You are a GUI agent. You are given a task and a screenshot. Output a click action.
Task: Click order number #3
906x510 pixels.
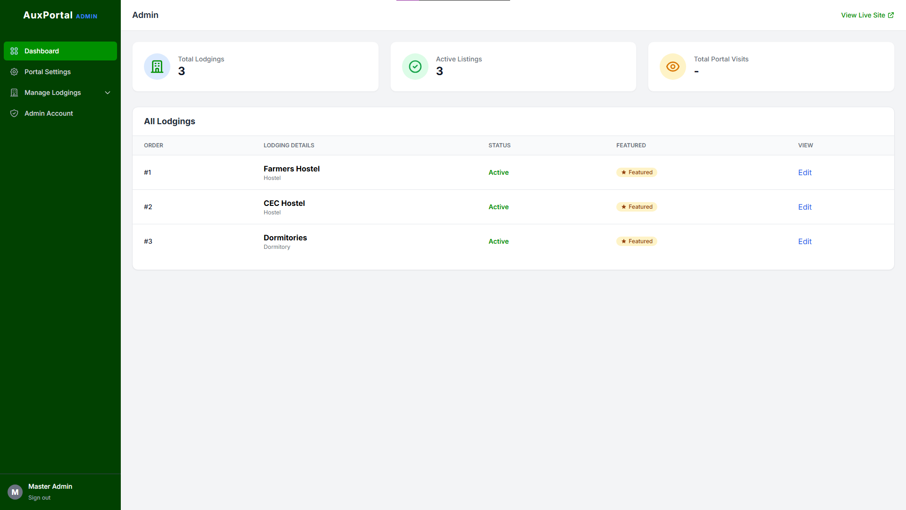pos(148,241)
